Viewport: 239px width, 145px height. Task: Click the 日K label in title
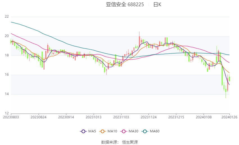point(157,4)
